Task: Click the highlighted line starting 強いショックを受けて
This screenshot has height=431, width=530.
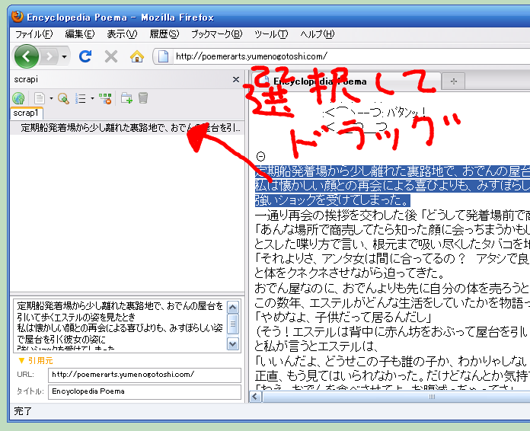Action: tap(333, 200)
